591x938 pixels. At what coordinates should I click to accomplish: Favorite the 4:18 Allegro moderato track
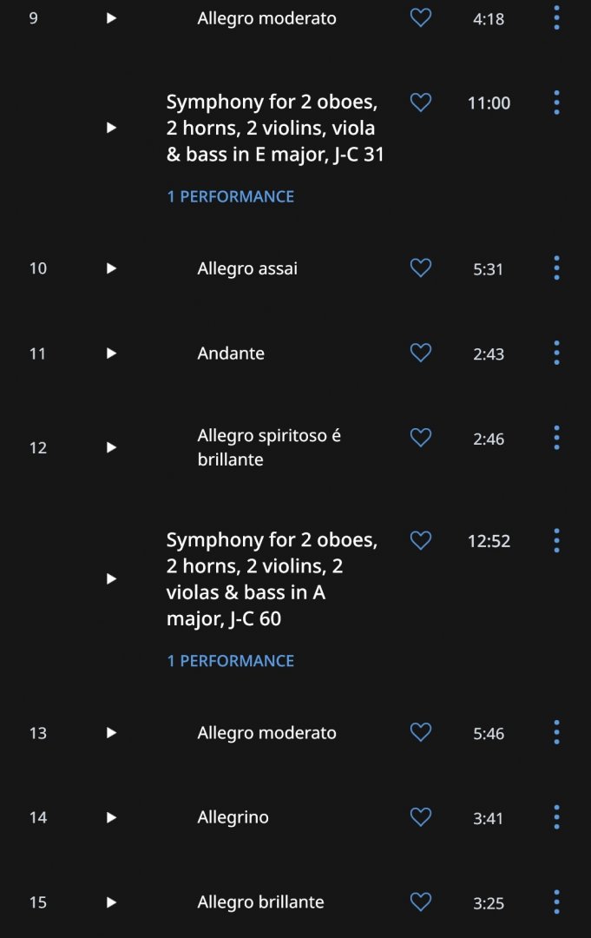pos(420,18)
